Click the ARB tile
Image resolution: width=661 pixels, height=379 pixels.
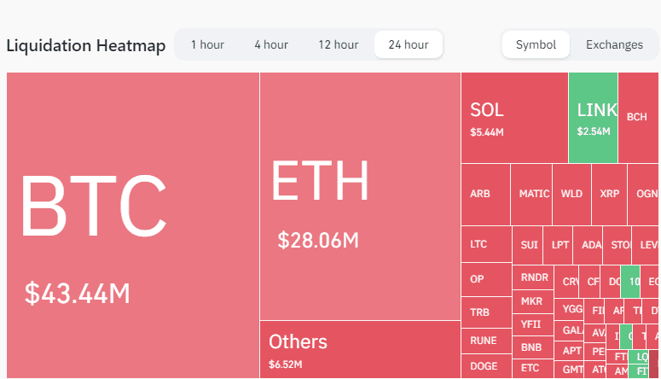coord(485,195)
